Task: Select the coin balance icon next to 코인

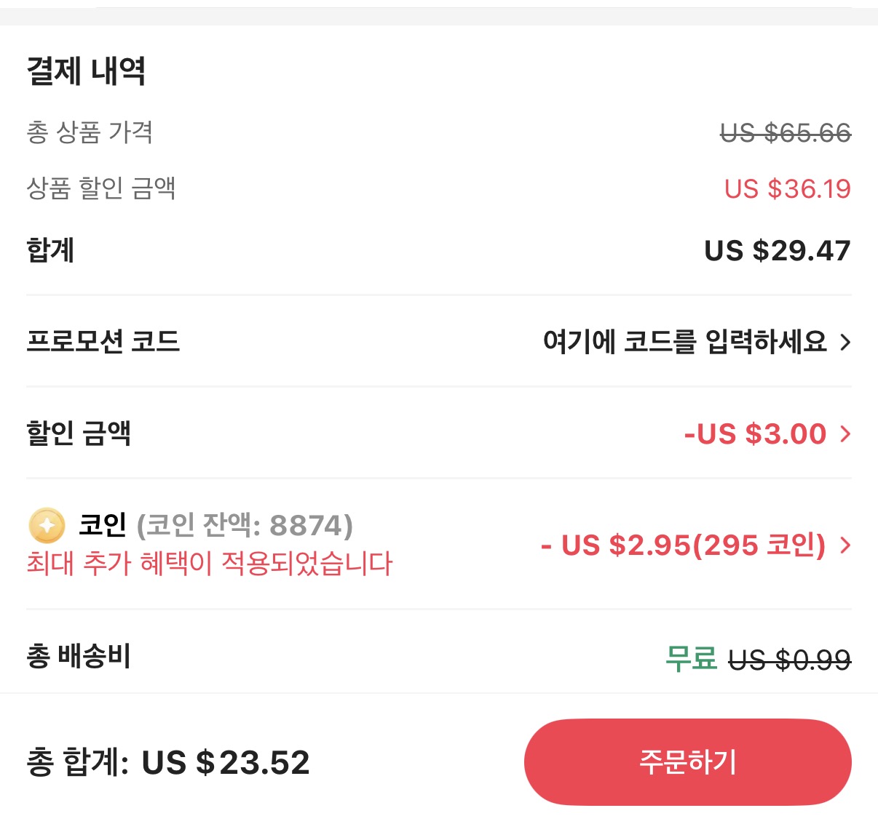Action: click(45, 527)
